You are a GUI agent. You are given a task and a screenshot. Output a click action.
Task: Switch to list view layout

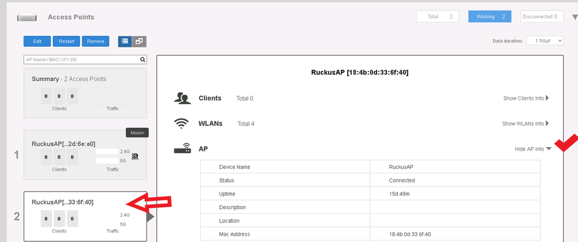pos(125,41)
